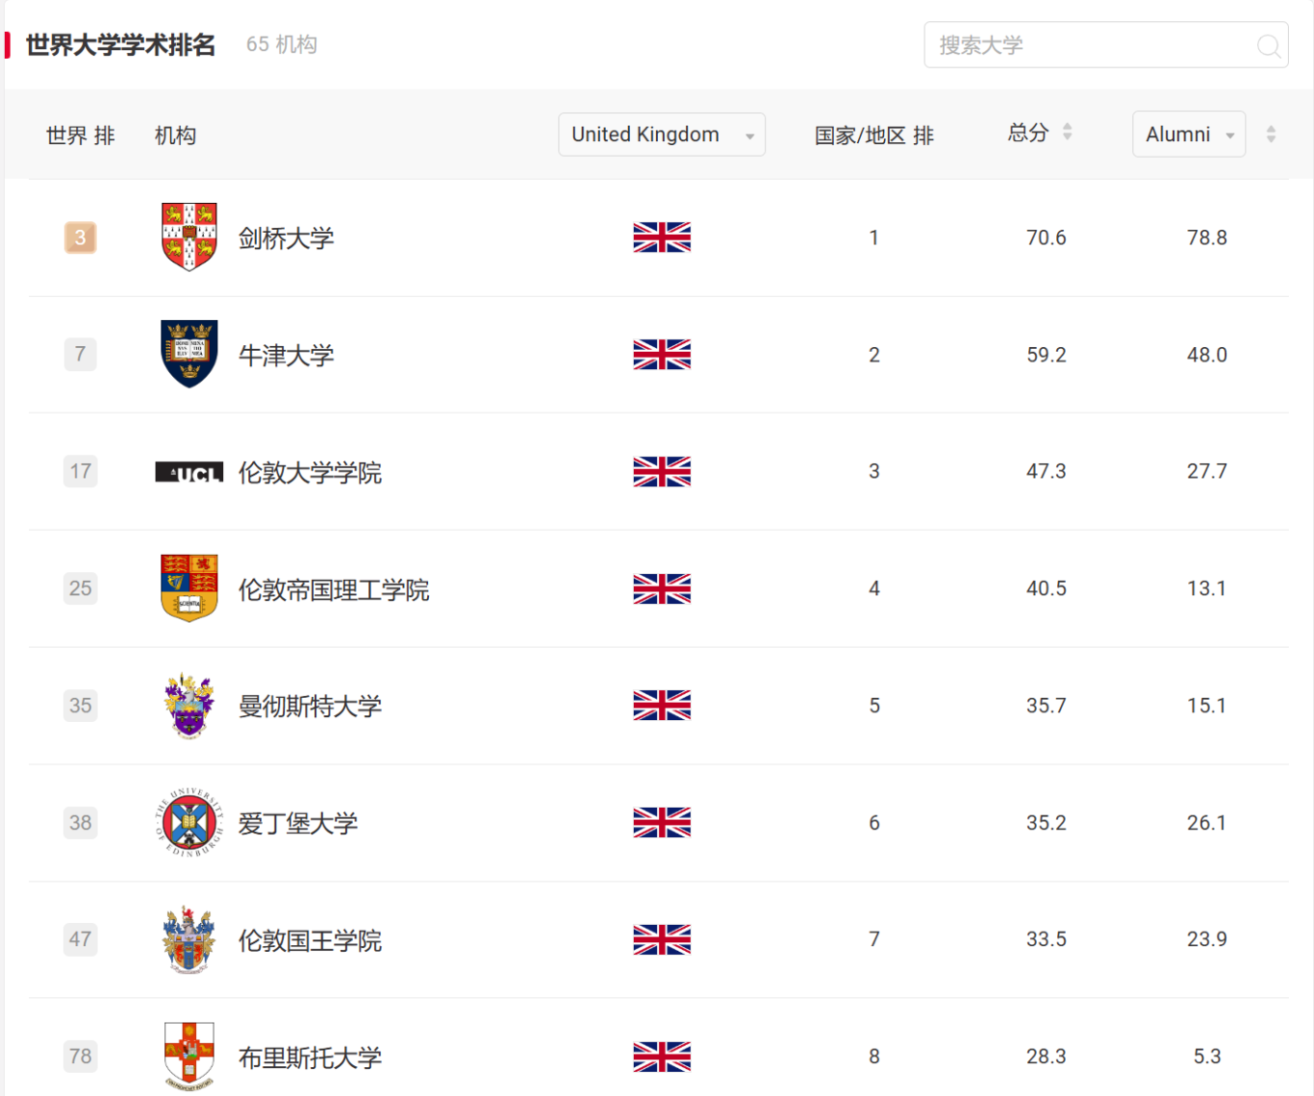Click the 国家/地区 排 column header
1314x1096 pixels.
pos(873,136)
